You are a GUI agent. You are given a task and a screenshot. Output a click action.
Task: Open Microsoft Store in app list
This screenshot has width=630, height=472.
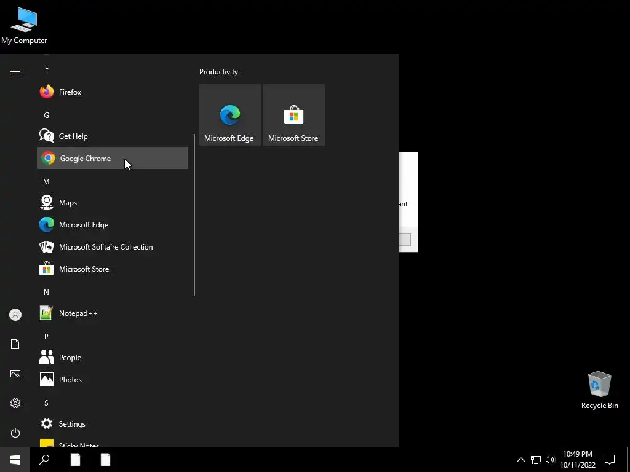(113, 269)
